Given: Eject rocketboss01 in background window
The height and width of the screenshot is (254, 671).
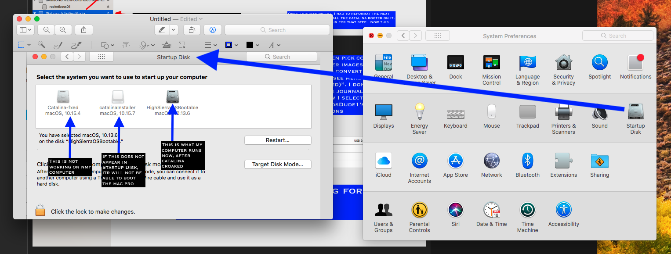Looking at the screenshot, I should tap(109, 7).
